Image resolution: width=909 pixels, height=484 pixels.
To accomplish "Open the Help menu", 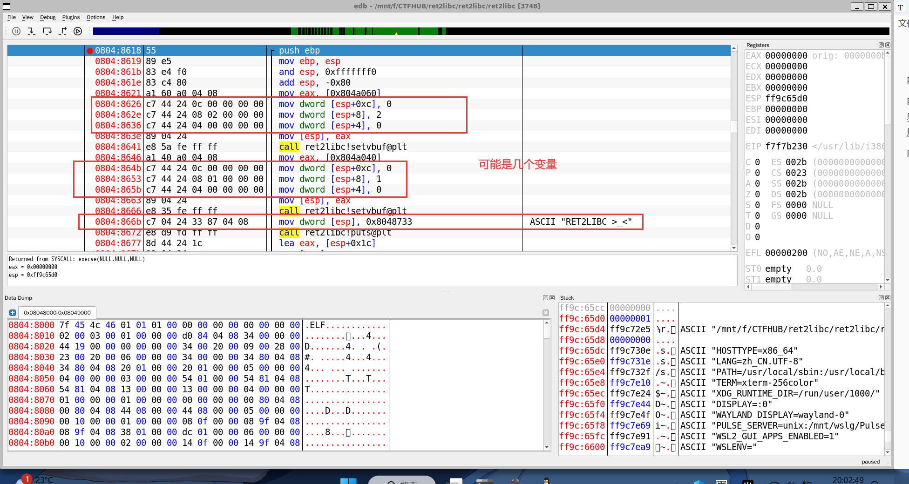I will 118,17.
